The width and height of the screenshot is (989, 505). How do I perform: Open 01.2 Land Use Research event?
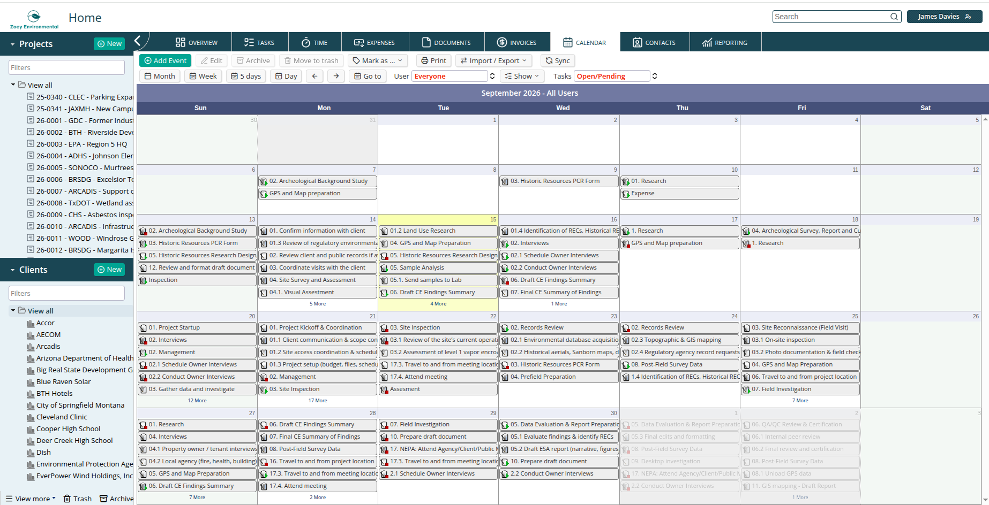438,231
